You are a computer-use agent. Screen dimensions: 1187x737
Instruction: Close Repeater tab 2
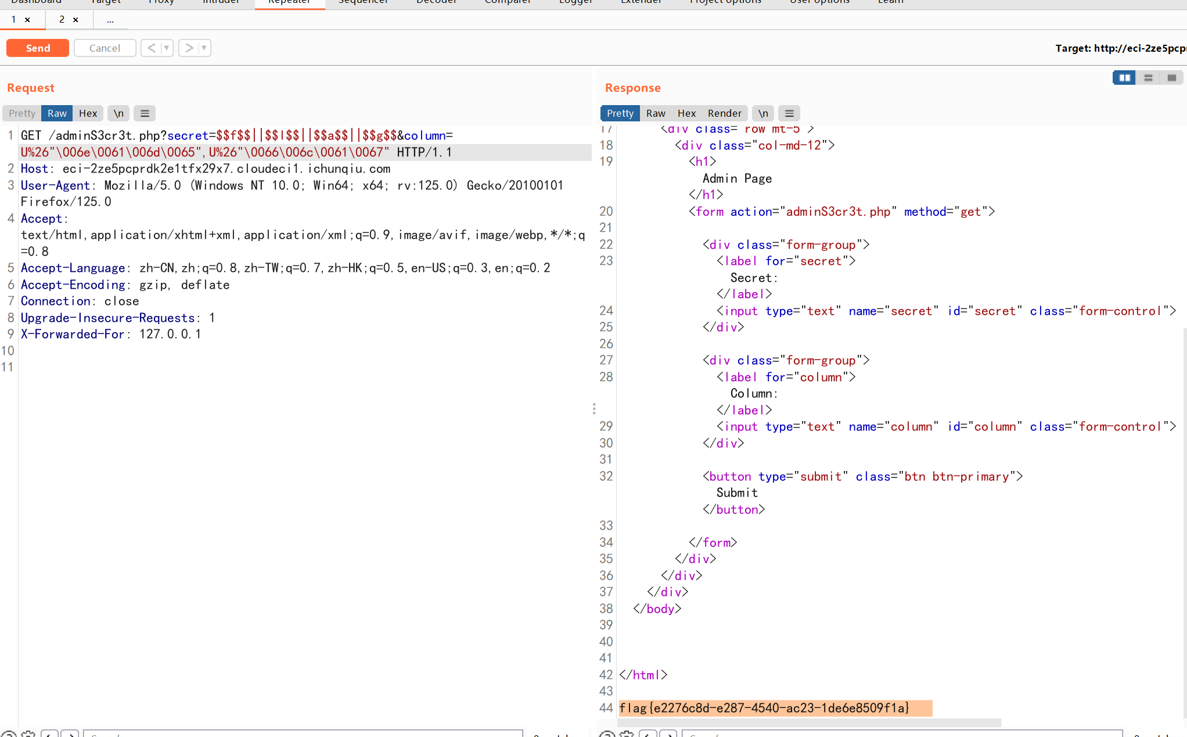[75, 20]
